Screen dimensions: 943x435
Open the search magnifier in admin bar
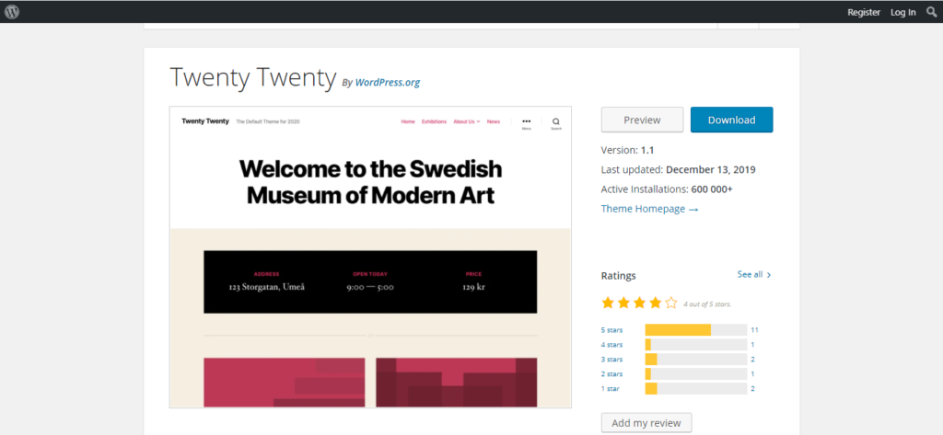click(x=932, y=11)
